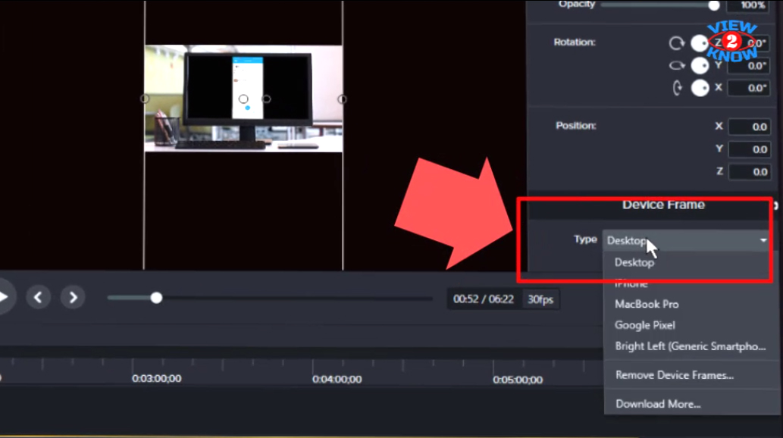Screen dimensions: 783x438
Task: Click the X rotation arrow icon
Action: click(x=677, y=88)
